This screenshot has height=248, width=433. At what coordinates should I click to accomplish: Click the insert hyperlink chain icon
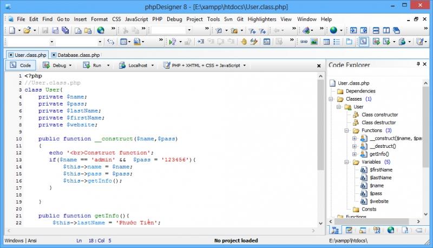[304, 42]
